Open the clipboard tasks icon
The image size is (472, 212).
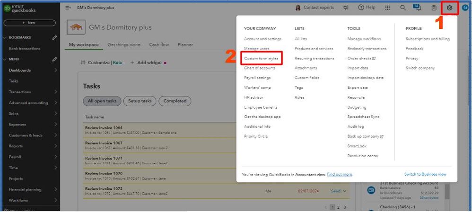[x=434, y=8]
